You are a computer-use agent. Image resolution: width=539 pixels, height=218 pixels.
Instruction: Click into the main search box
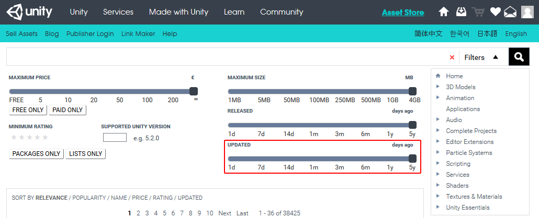(x=227, y=57)
